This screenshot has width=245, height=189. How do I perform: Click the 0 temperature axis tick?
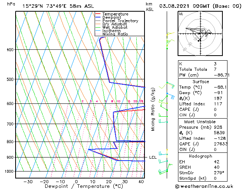coord(76,182)
